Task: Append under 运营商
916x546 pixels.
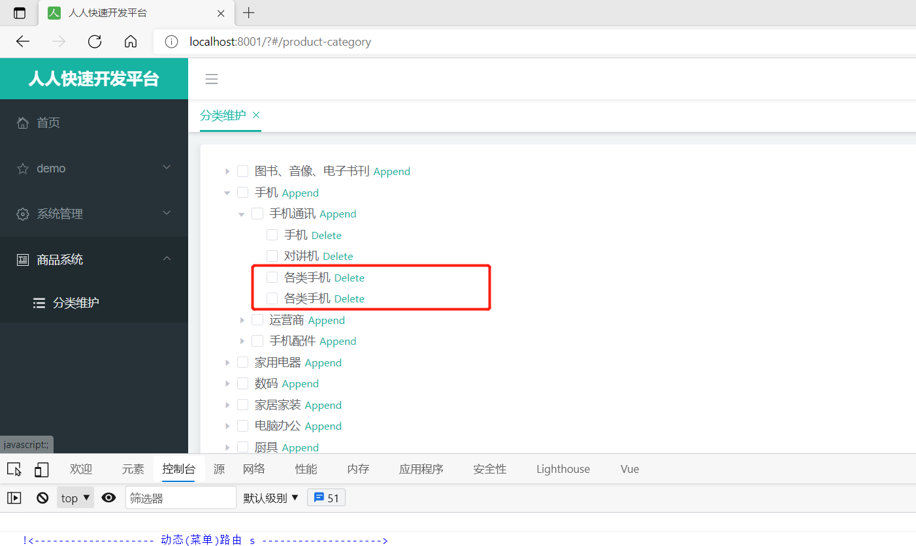Action: pos(326,320)
